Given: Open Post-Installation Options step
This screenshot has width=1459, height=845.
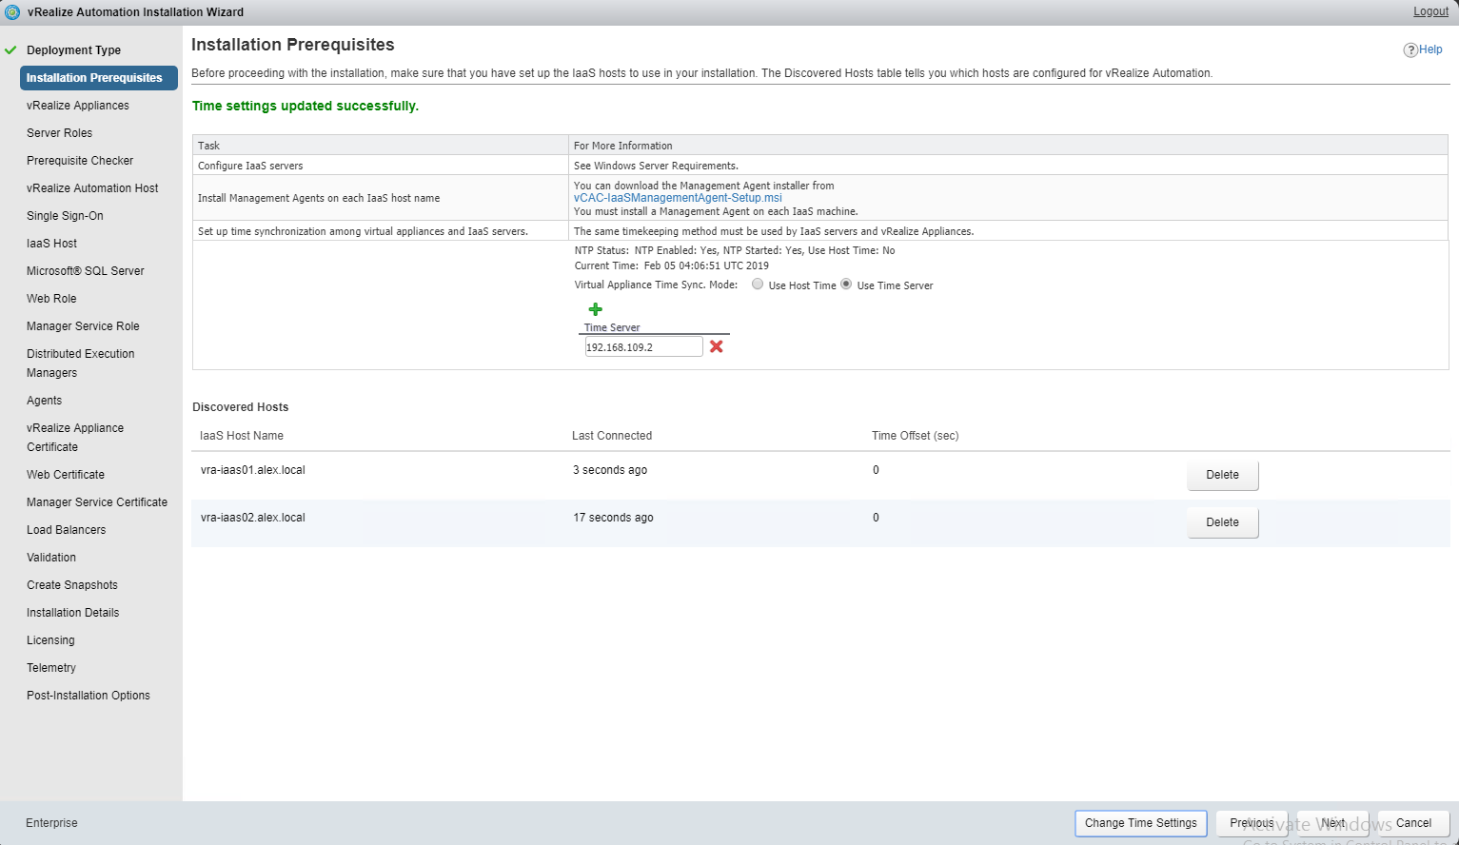Looking at the screenshot, I should [89, 696].
